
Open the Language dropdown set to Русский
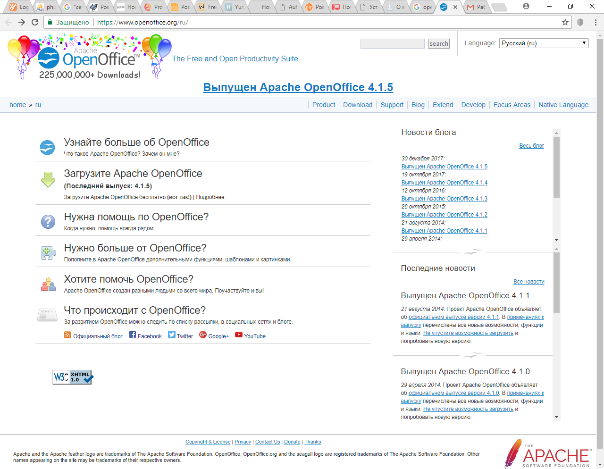(x=544, y=43)
